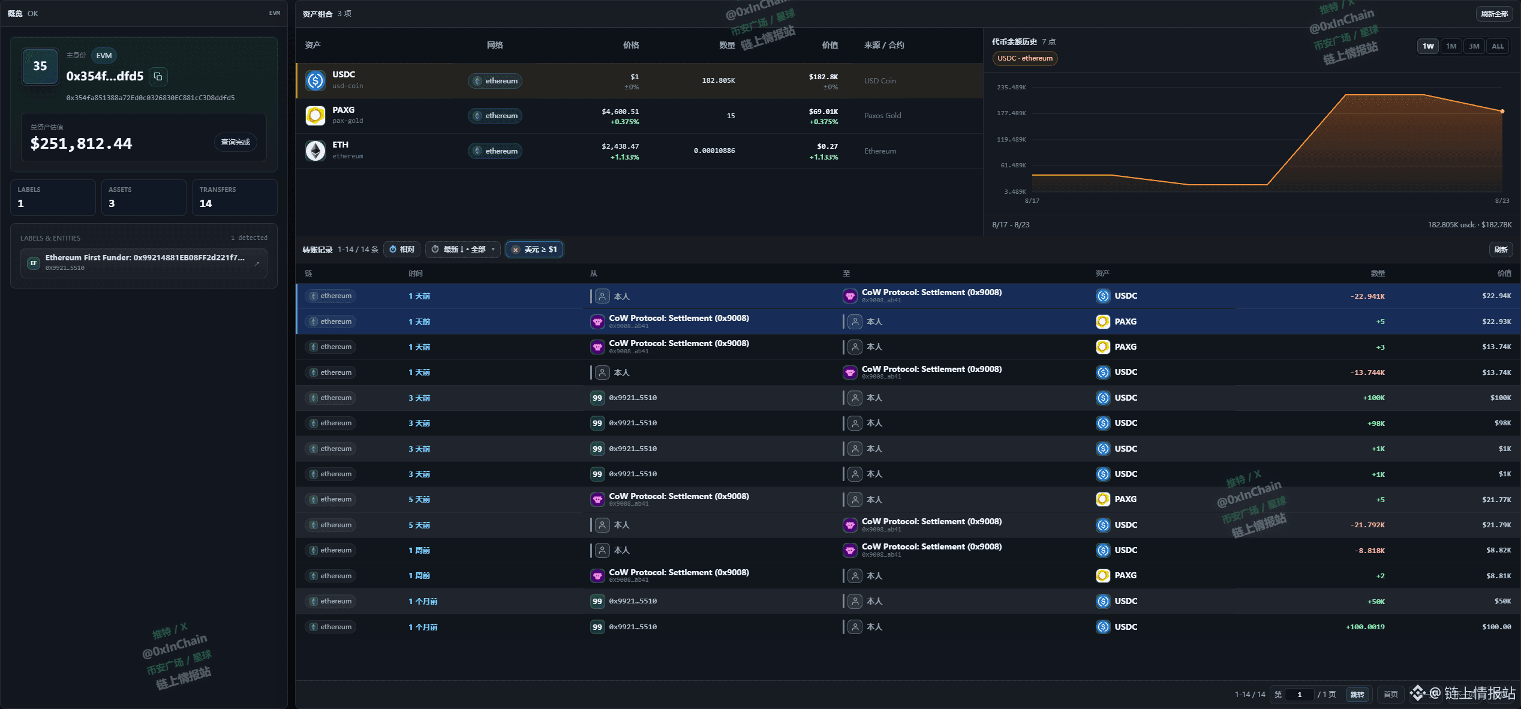
Task: Remove the USD ≥ $1 filter chip
Action: coord(515,250)
